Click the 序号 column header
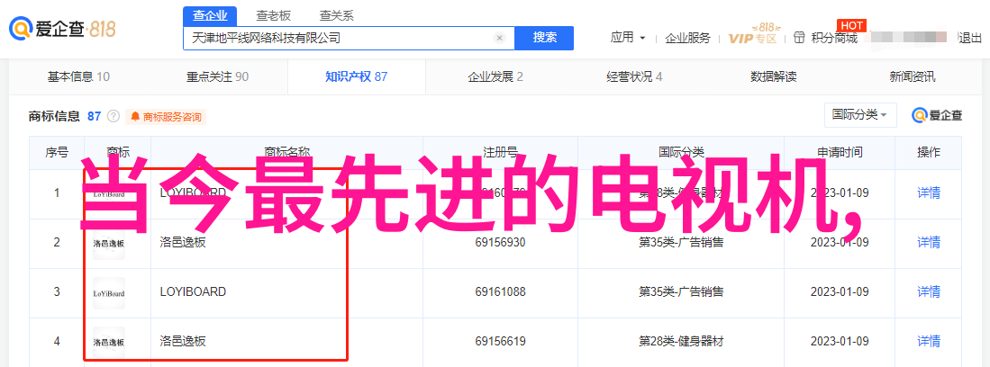990x367 pixels. point(56,152)
